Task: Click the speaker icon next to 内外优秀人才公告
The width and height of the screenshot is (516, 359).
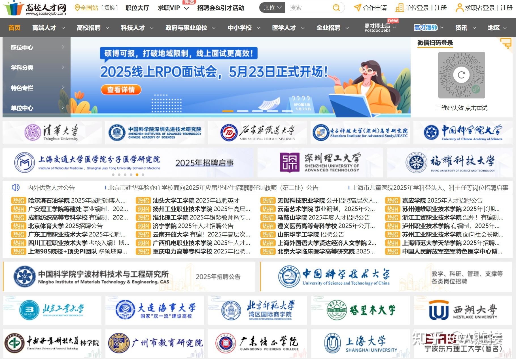Action: click(16, 187)
